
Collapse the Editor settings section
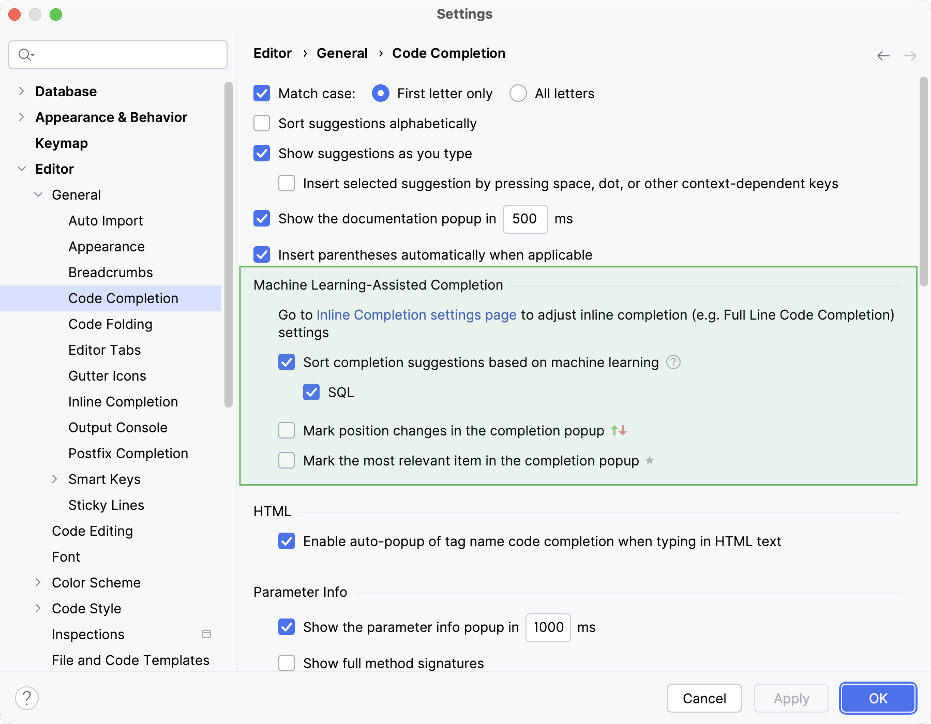[21, 169]
